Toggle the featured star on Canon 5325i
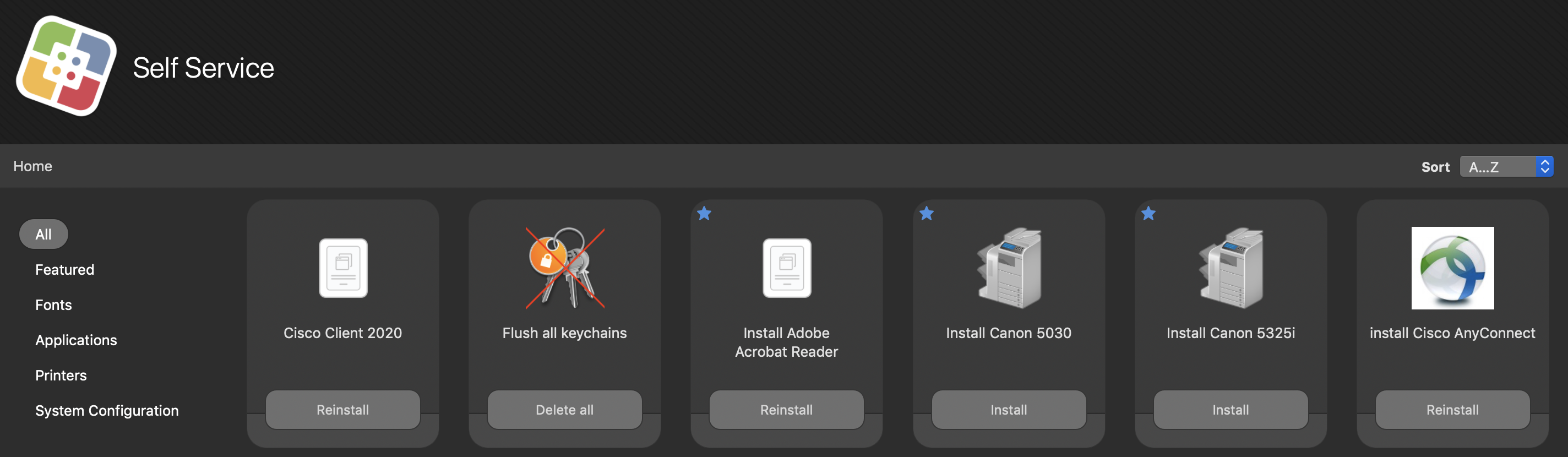This screenshot has height=457, width=1568. [1148, 214]
